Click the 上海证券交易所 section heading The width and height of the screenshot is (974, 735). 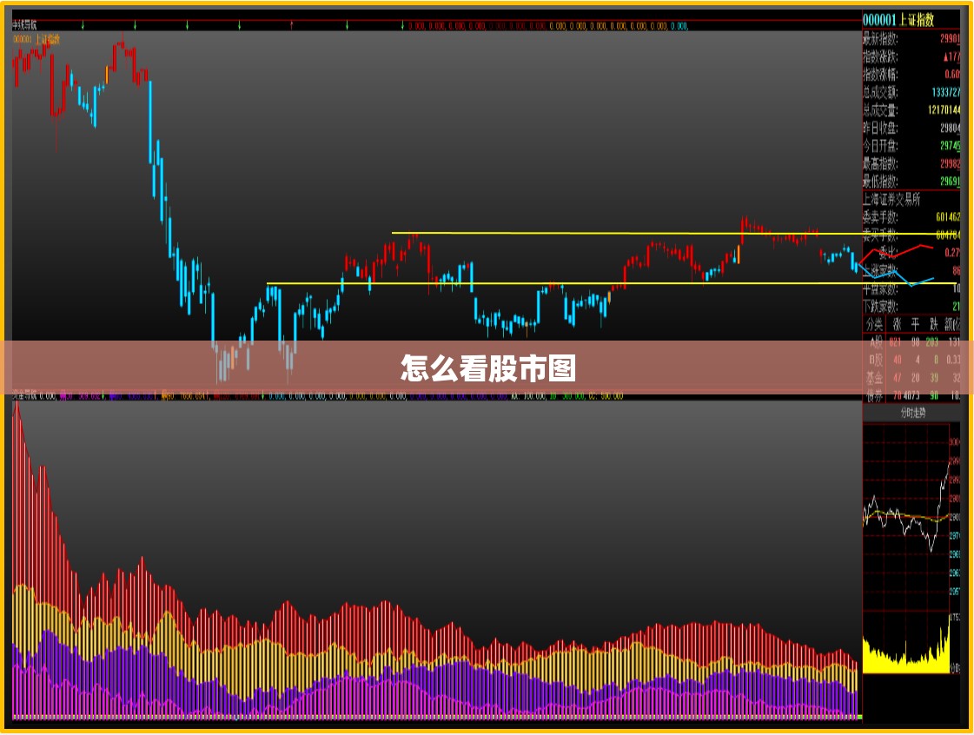(891, 200)
